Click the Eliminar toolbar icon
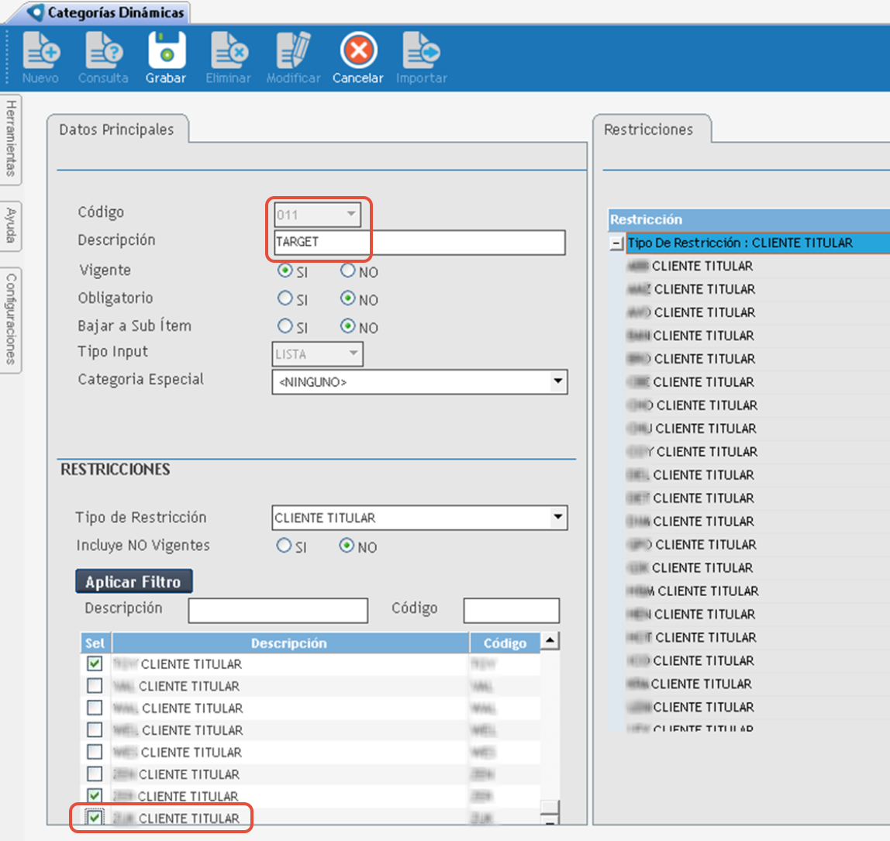This screenshot has height=841, width=890. (x=228, y=57)
